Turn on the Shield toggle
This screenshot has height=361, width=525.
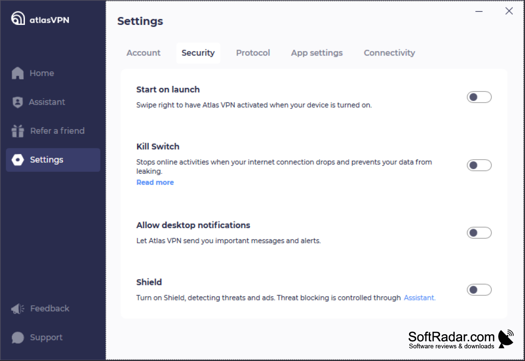[479, 290]
